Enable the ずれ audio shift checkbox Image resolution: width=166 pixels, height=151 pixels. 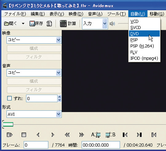pyautogui.click(x=9, y=98)
